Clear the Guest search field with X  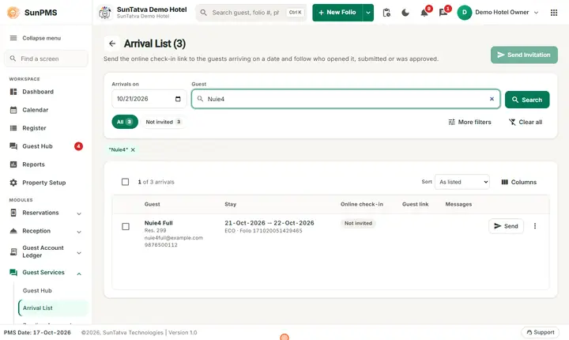coord(492,99)
